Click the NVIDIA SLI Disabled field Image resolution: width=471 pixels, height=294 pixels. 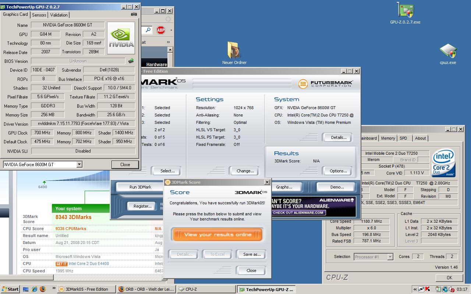click(83, 151)
